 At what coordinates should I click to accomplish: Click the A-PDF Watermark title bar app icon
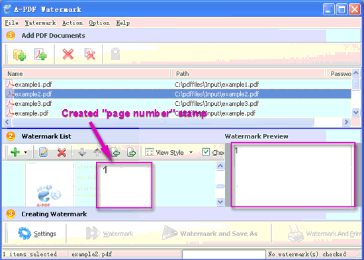click(x=7, y=9)
